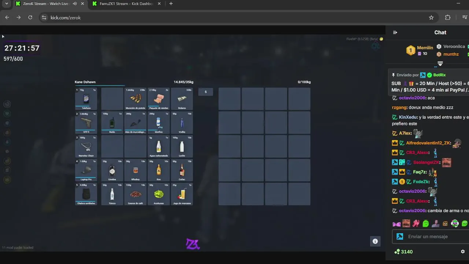
Task: Click username SsolangelZK in chat
Action: tap(426, 162)
